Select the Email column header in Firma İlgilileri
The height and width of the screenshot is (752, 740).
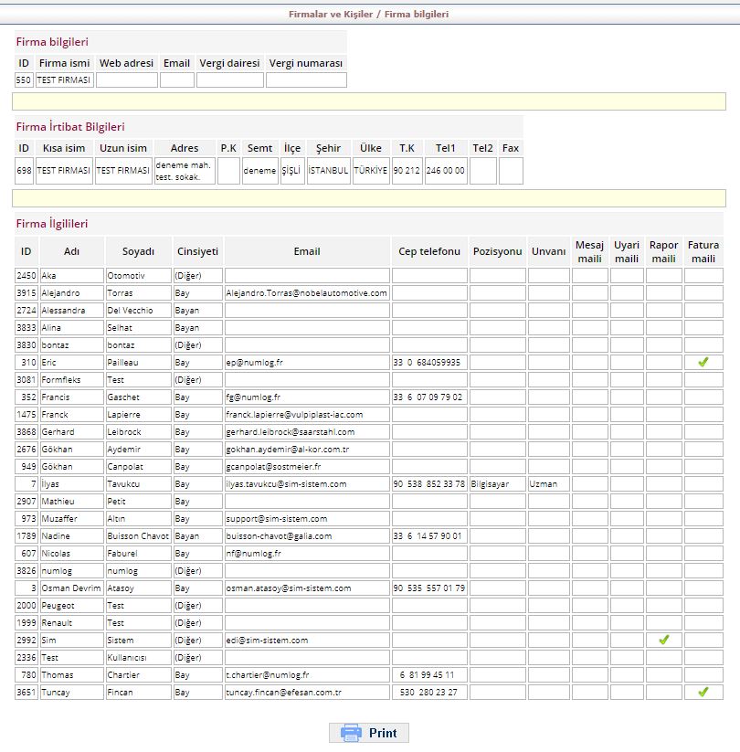[307, 251]
